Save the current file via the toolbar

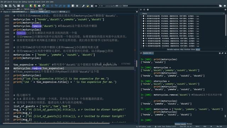10,6
